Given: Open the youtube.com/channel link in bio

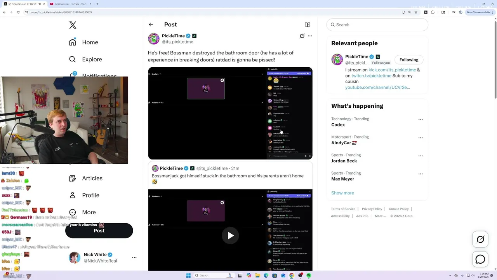Looking at the screenshot, I should click(x=377, y=87).
